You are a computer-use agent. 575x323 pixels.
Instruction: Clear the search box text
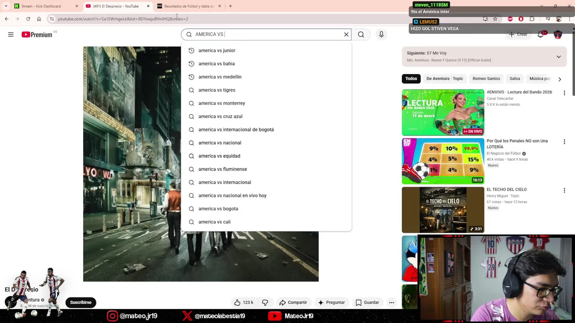coord(346,35)
